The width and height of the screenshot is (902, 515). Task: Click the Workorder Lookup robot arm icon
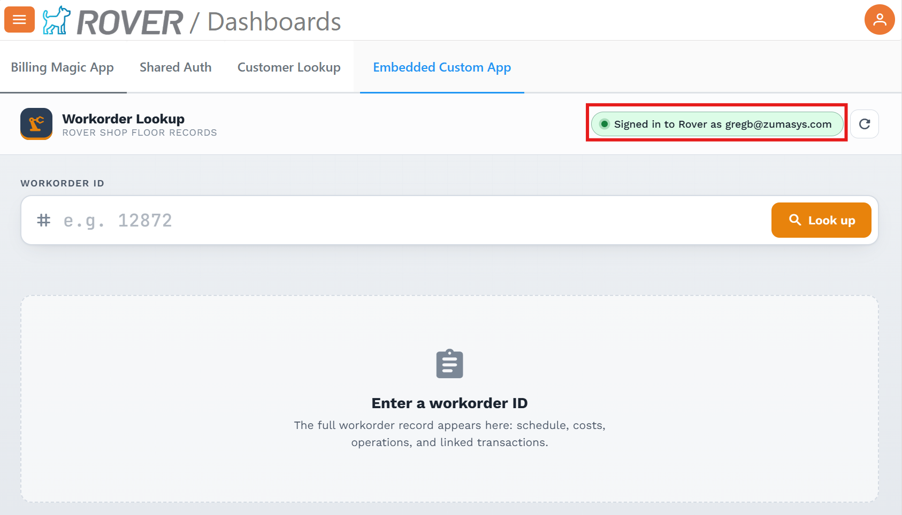tap(36, 124)
